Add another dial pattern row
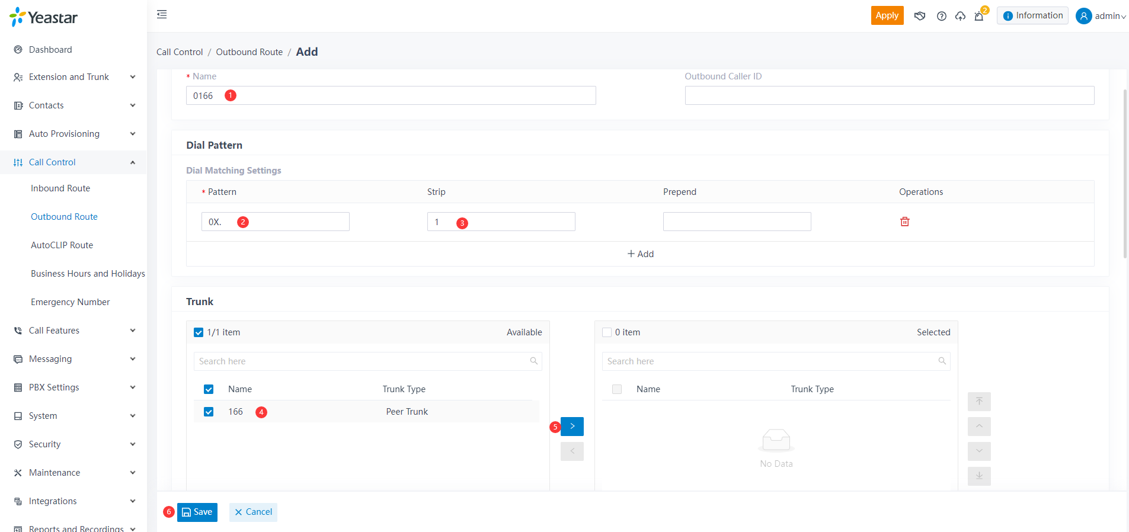The width and height of the screenshot is (1129, 532). 640,254
